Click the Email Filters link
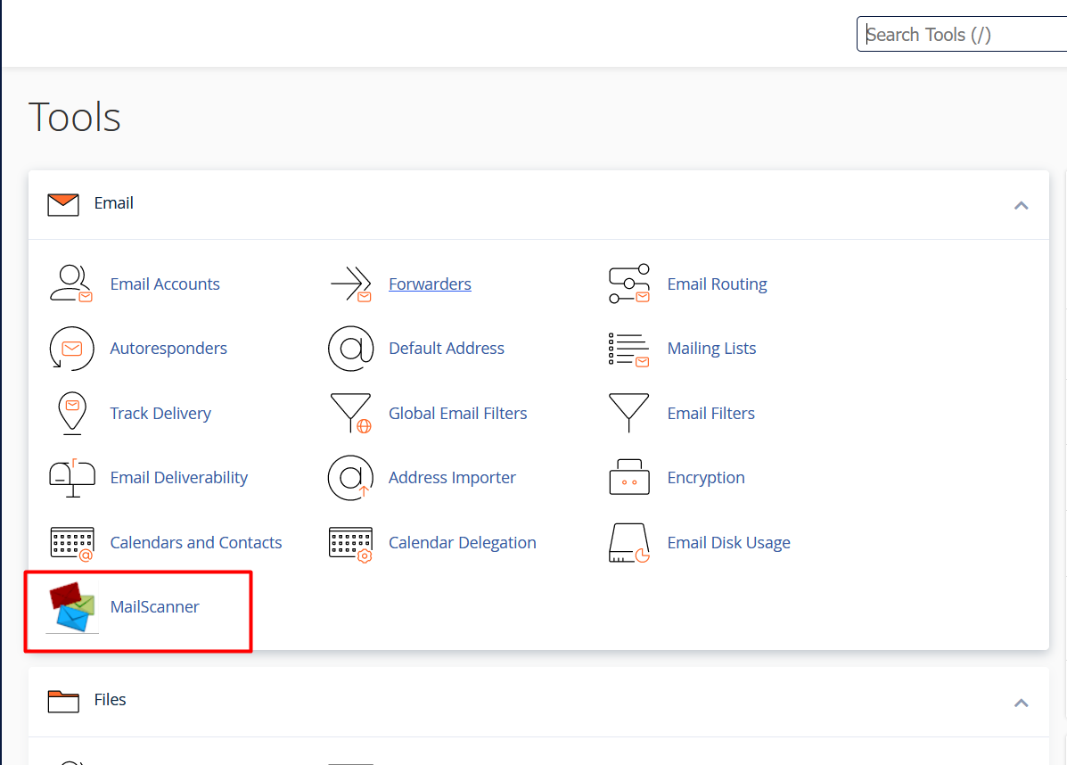Image resolution: width=1067 pixels, height=765 pixels. [x=710, y=414]
